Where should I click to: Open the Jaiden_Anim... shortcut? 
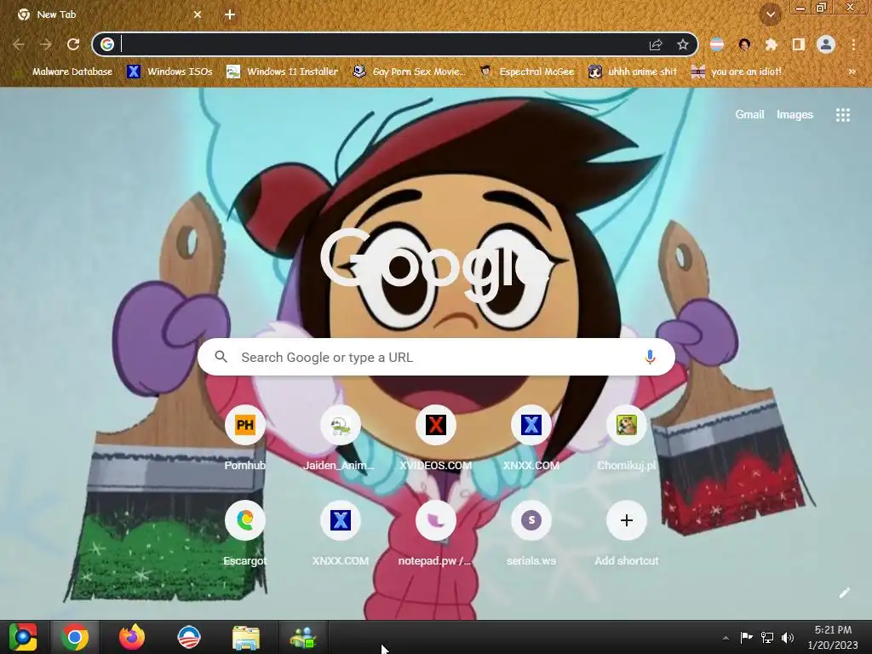click(341, 439)
